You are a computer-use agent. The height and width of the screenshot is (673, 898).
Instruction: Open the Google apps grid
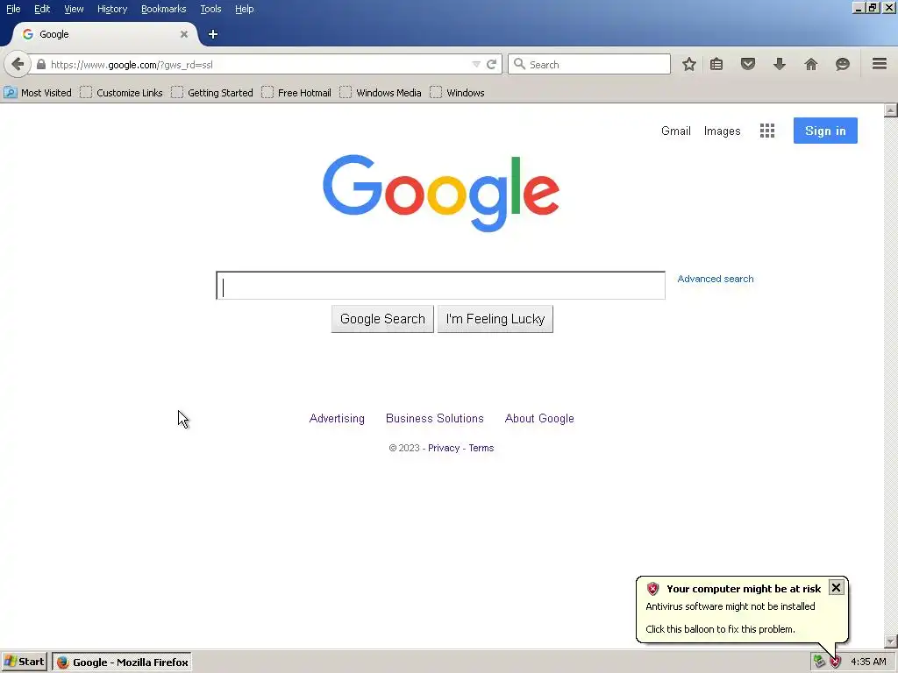[x=767, y=131]
